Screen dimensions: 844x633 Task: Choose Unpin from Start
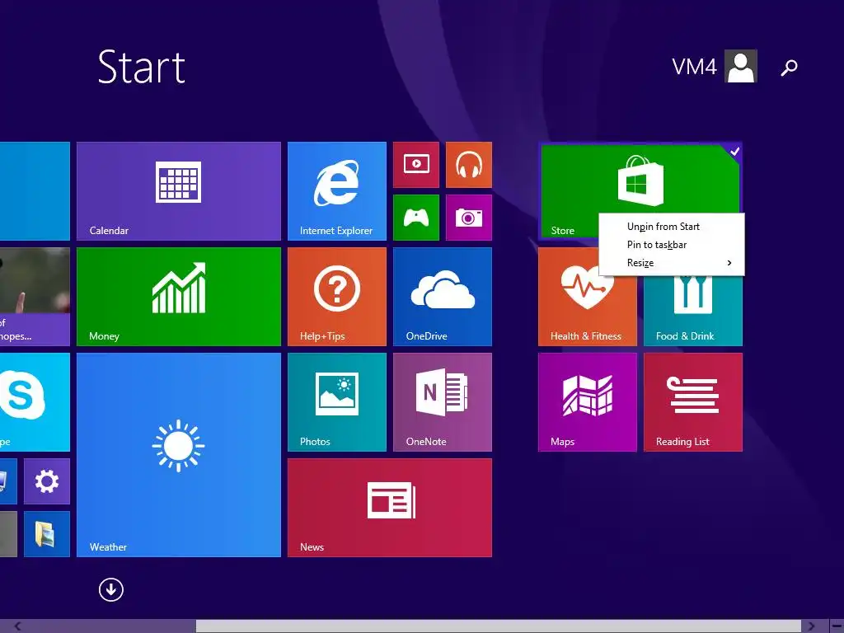click(672, 227)
